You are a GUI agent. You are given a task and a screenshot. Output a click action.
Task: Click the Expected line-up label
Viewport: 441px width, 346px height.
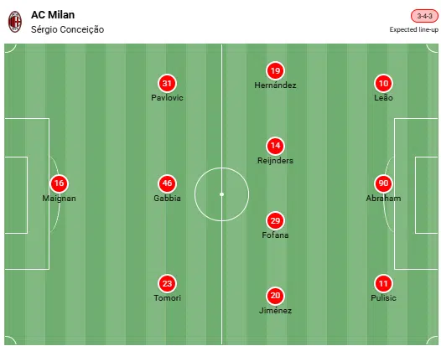pyautogui.click(x=413, y=29)
